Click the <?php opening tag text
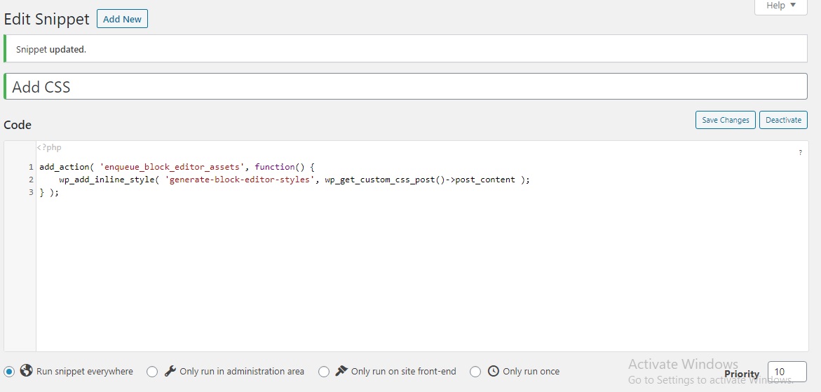The width and height of the screenshot is (821, 392). coord(48,147)
